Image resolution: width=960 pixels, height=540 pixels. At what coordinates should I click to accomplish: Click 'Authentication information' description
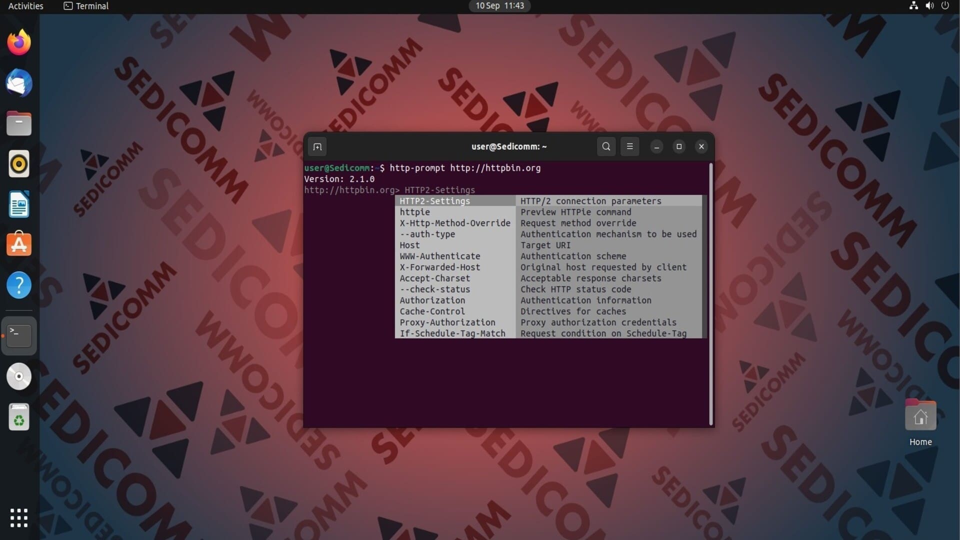[585, 300]
